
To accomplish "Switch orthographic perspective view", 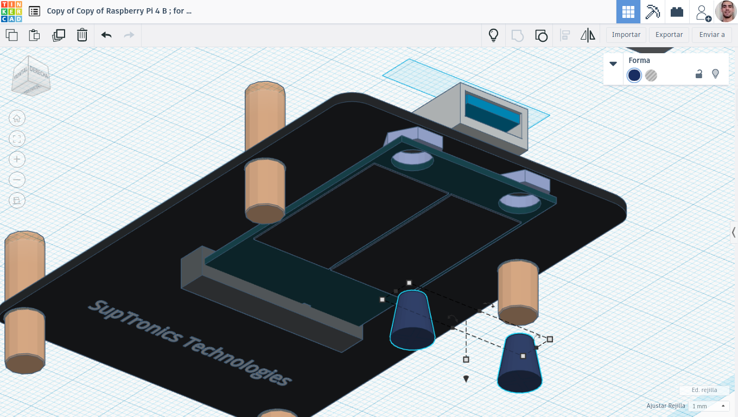I will coord(17,200).
